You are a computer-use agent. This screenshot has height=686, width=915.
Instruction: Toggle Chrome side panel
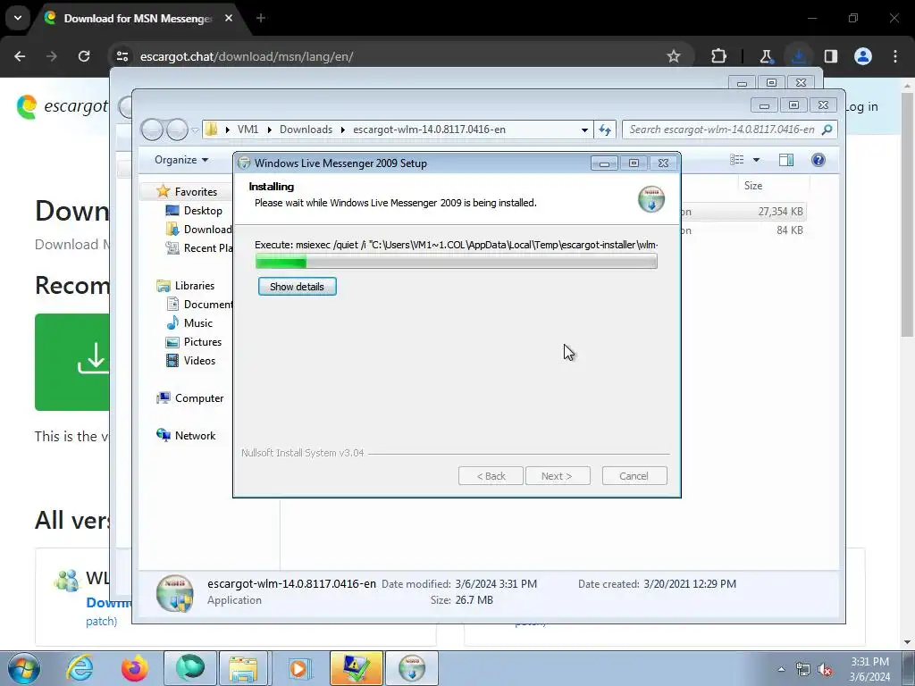830,56
